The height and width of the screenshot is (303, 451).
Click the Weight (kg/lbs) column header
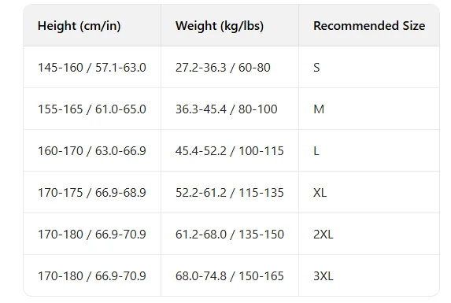coord(230,26)
